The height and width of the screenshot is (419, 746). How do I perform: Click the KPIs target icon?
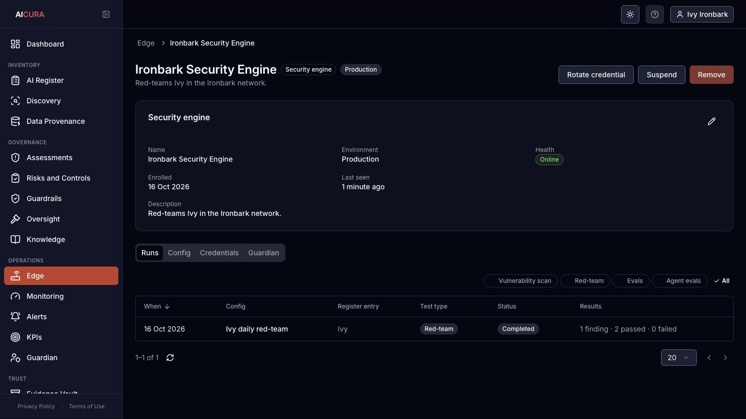click(x=15, y=337)
